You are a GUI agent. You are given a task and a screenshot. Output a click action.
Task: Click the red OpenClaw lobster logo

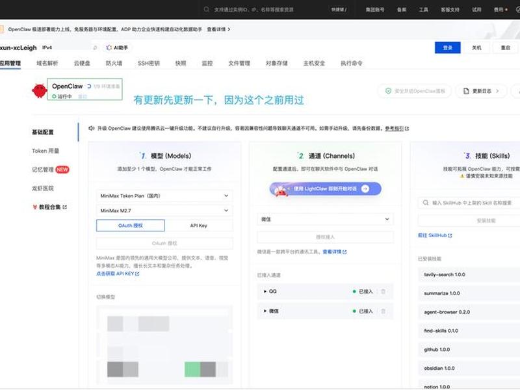click(x=40, y=90)
